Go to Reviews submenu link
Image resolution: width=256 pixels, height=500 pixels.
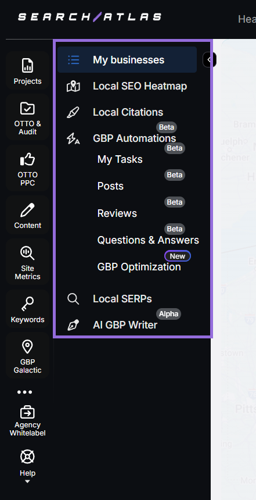(x=117, y=213)
